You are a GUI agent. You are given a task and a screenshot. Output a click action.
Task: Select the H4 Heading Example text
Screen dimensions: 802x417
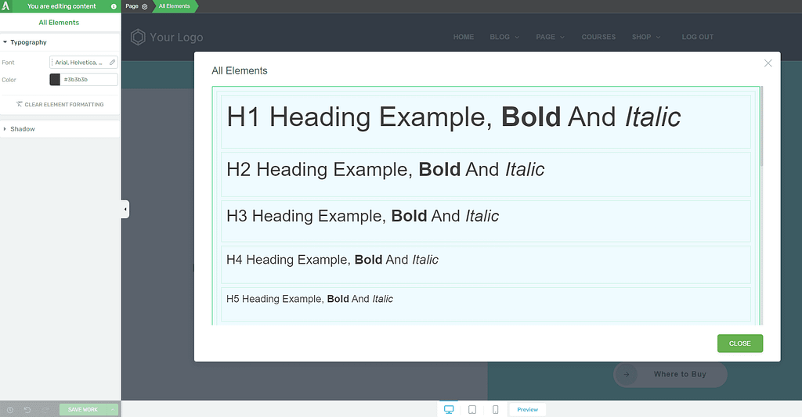[332, 260]
